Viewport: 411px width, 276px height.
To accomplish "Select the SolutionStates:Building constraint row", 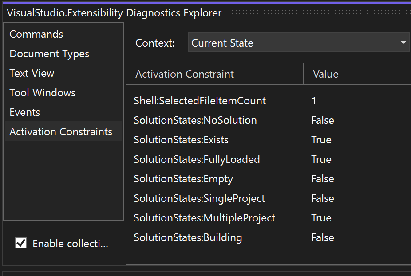I will (x=188, y=237).
